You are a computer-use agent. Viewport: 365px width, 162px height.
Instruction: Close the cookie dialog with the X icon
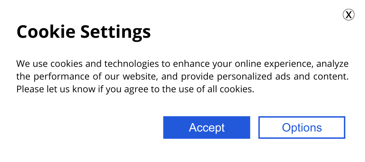[349, 15]
